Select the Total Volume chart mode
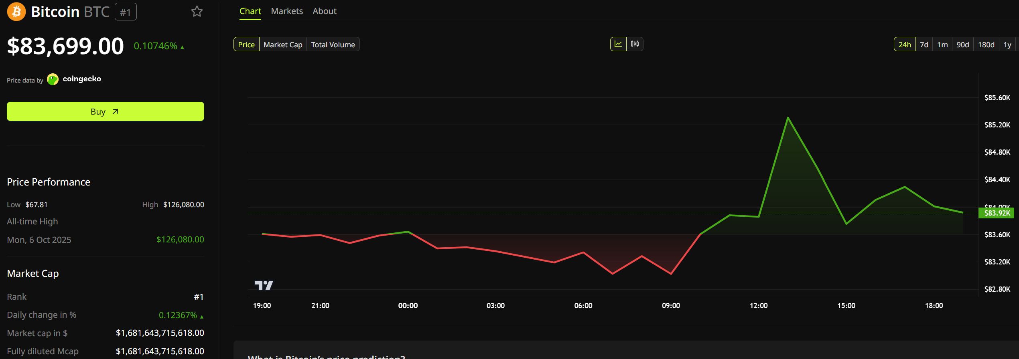1019x359 pixels. (333, 44)
